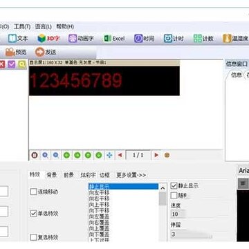Screen dimensions: 249x249
Task: Click the effects list scrollbar thumb
Action: [x=163, y=199]
